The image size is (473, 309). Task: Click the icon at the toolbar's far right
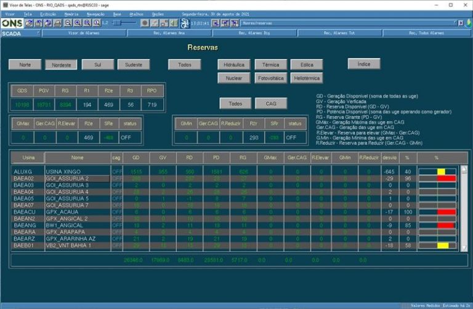[467, 23]
